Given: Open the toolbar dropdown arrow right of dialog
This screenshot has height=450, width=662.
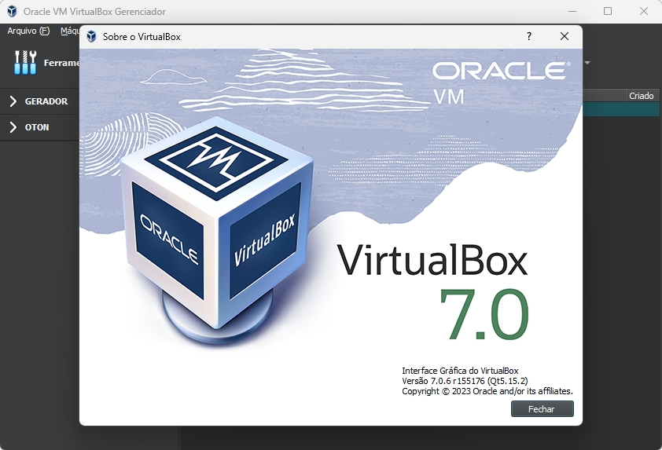Looking at the screenshot, I should pyautogui.click(x=587, y=63).
